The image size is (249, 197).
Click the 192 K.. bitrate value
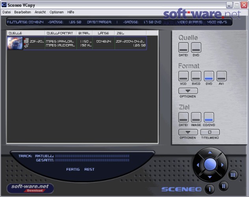click(86, 45)
